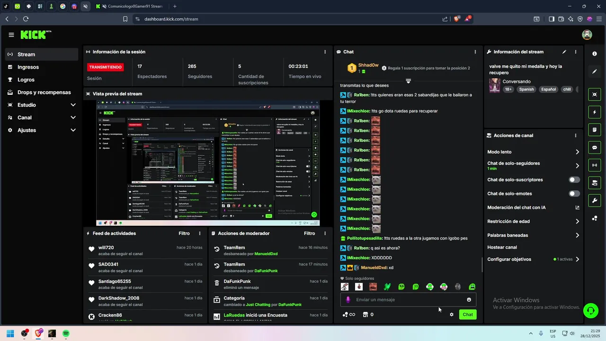Expand the chat leaderboard chevron

408,81
